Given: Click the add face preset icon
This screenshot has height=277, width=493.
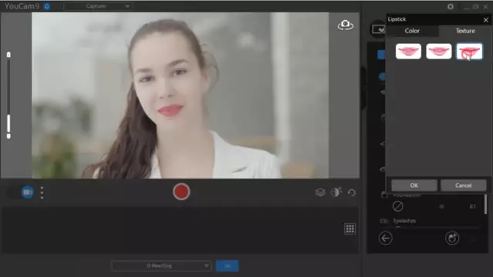Looking at the screenshot, I should tap(452, 238).
